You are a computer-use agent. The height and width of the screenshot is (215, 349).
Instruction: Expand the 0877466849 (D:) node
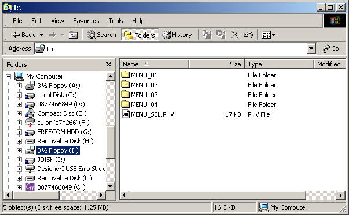[x=19, y=104]
